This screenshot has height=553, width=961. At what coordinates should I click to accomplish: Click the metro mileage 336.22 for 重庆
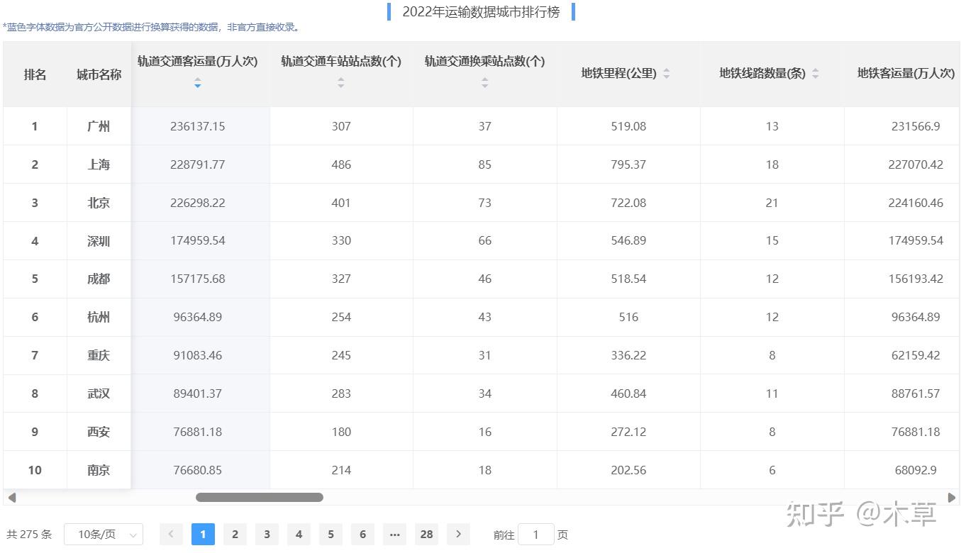(x=628, y=355)
